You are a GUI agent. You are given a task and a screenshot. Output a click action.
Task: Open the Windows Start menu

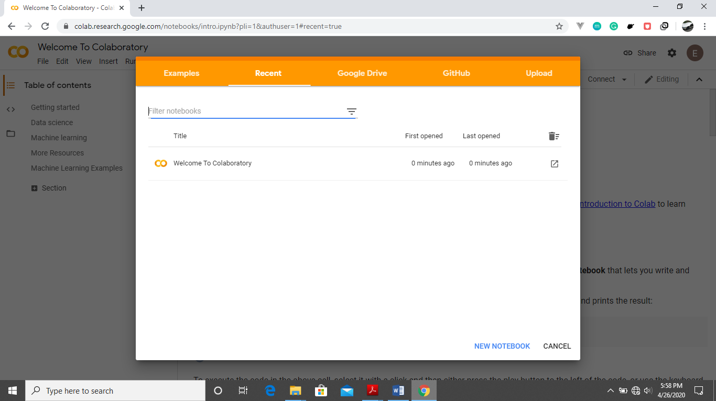pyautogui.click(x=13, y=391)
